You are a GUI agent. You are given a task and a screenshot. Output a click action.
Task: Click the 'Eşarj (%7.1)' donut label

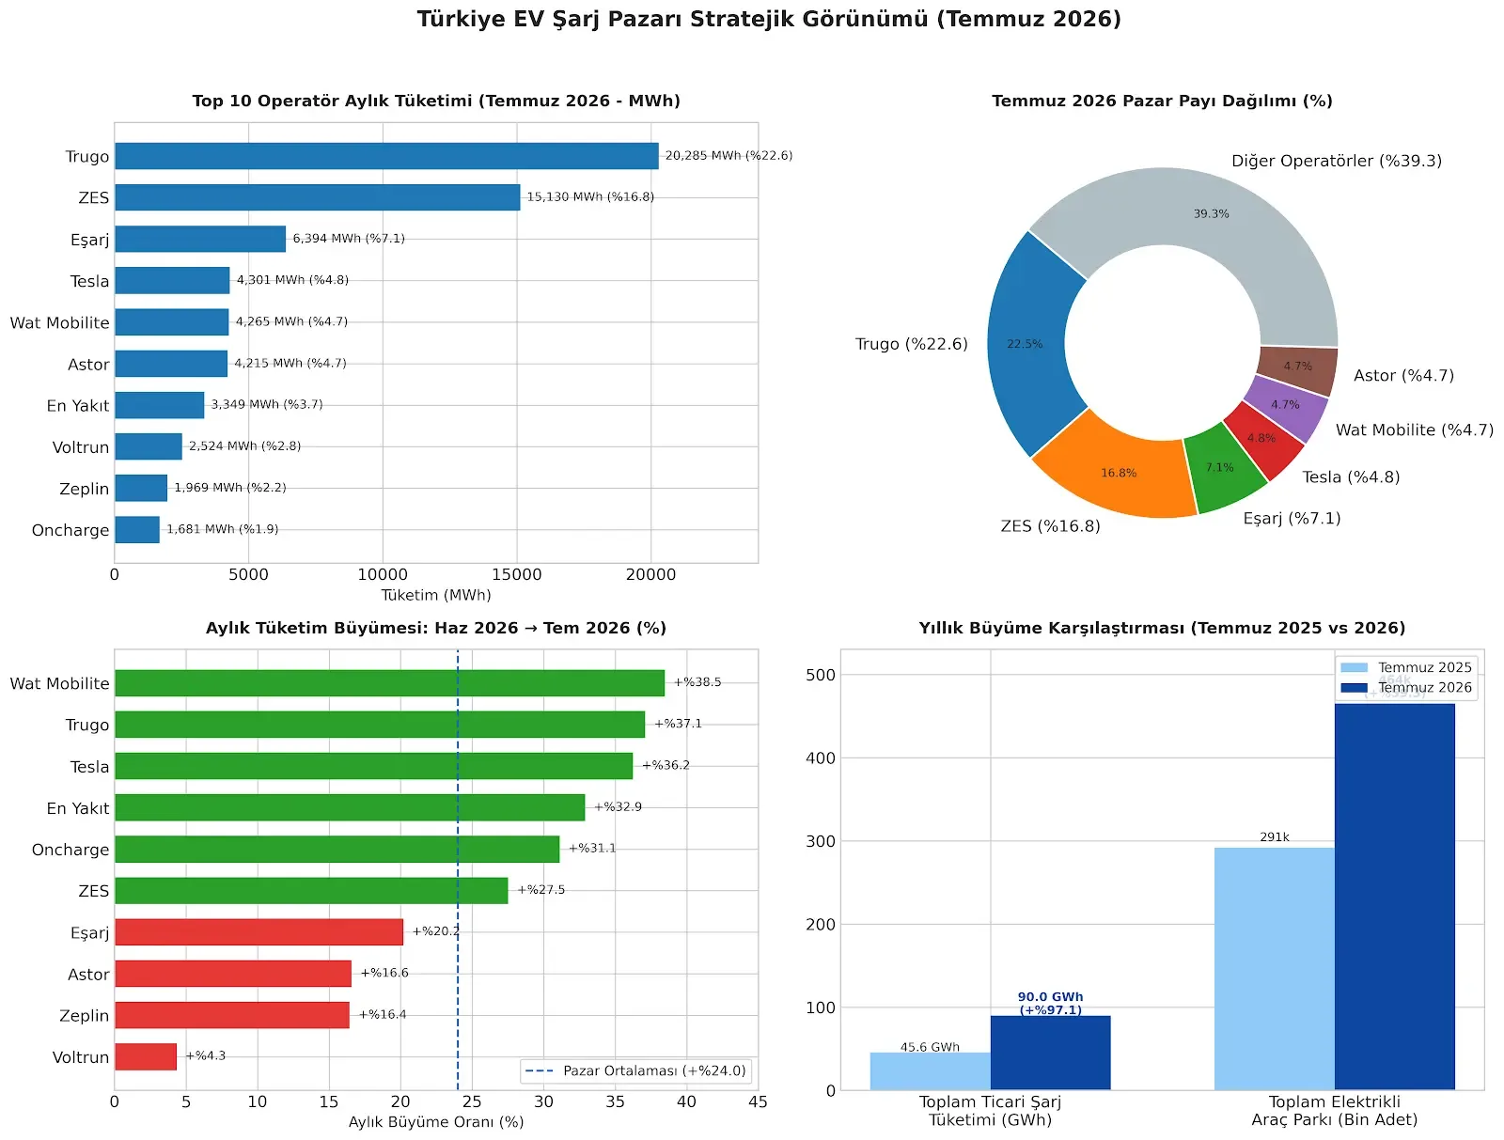coord(1292,519)
